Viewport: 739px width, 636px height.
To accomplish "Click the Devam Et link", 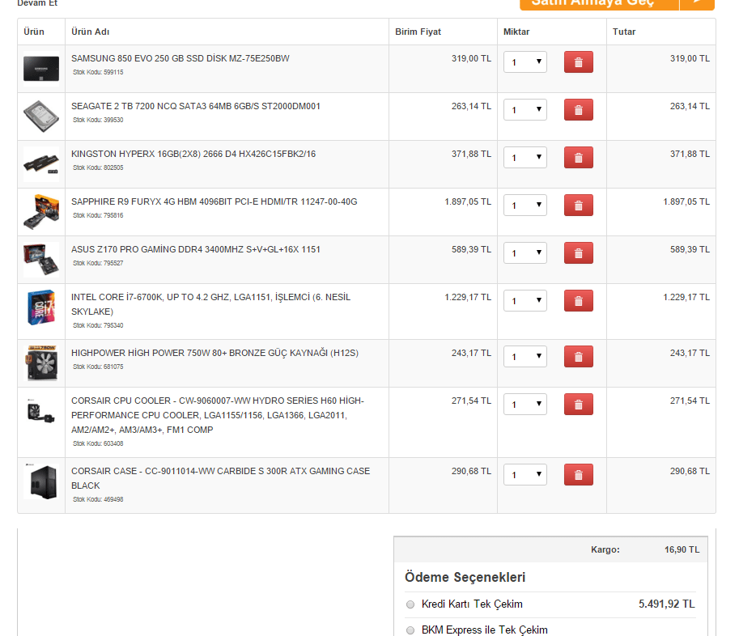I will coord(37,2).
